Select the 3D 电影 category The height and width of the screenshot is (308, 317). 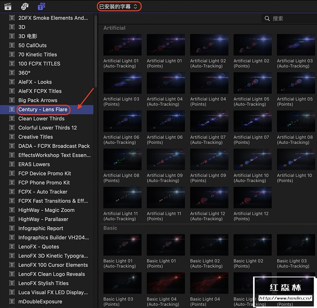click(47, 36)
